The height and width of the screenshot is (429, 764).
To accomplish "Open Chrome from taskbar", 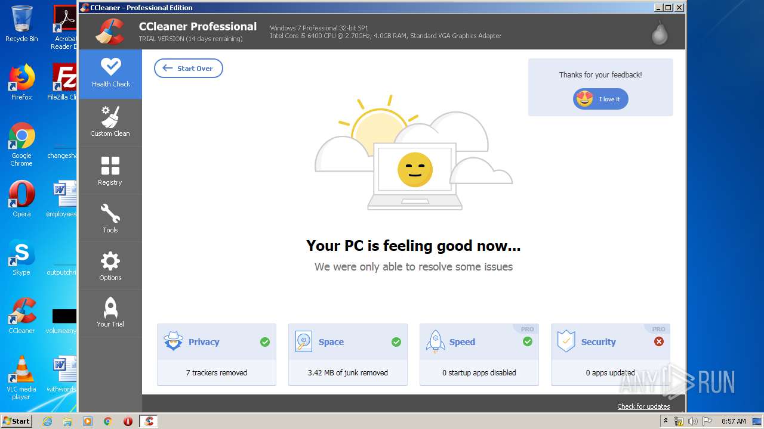I will (x=108, y=421).
